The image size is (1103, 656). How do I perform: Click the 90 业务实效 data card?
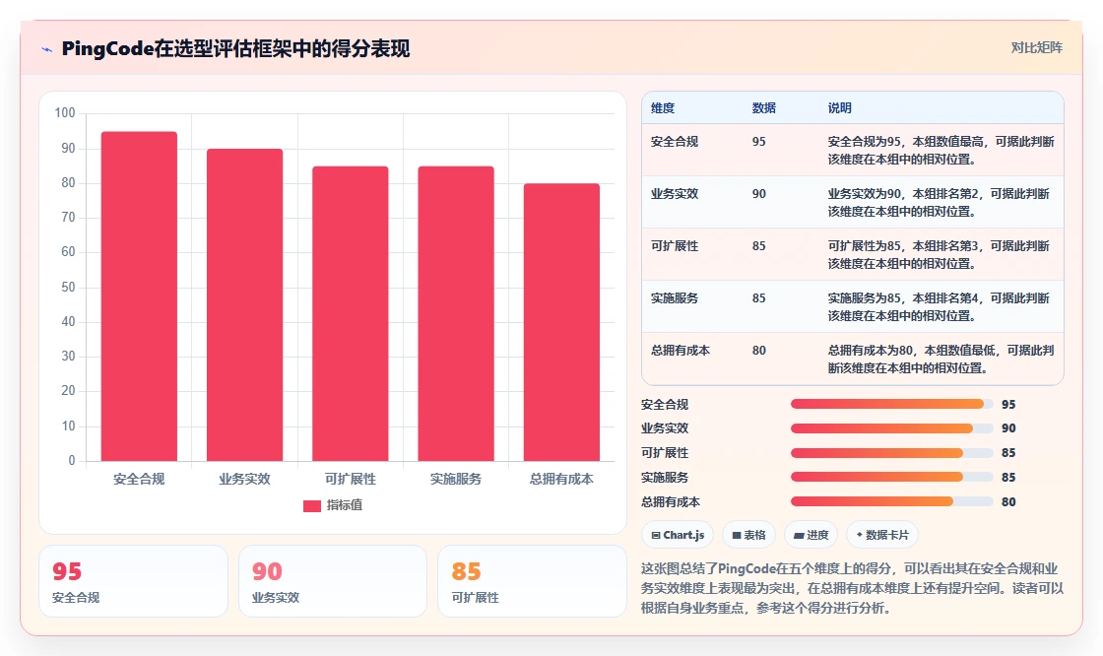(x=333, y=581)
